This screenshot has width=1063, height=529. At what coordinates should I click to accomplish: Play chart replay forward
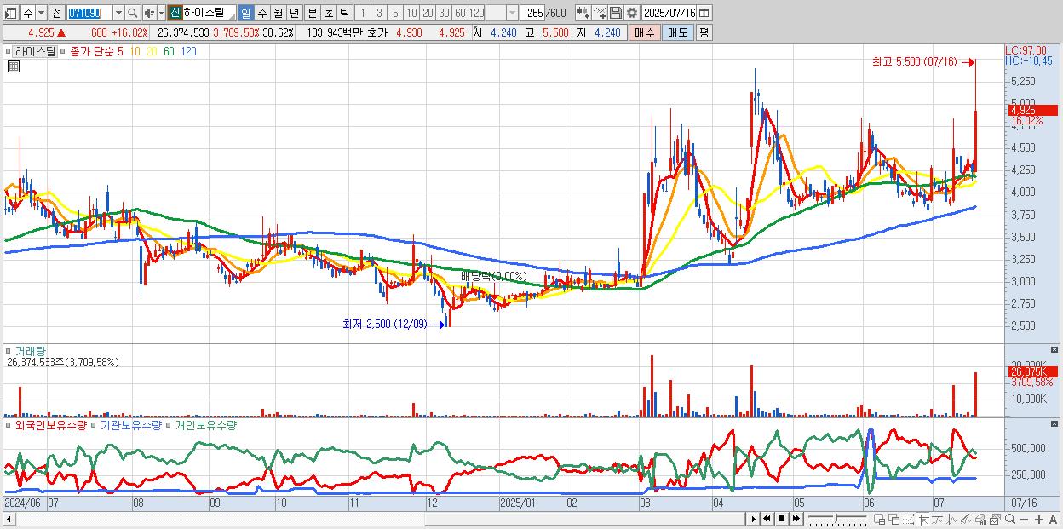pos(753,519)
